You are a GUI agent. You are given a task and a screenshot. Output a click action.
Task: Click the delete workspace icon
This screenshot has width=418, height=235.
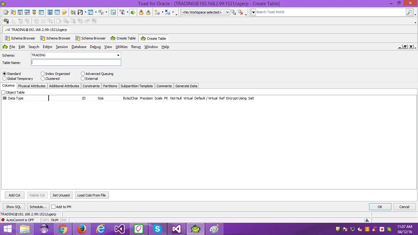click(x=241, y=12)
